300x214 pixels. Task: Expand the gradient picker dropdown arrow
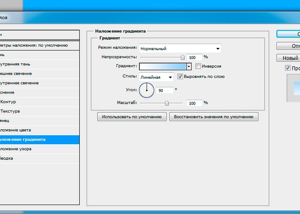(x=189, y=66)
